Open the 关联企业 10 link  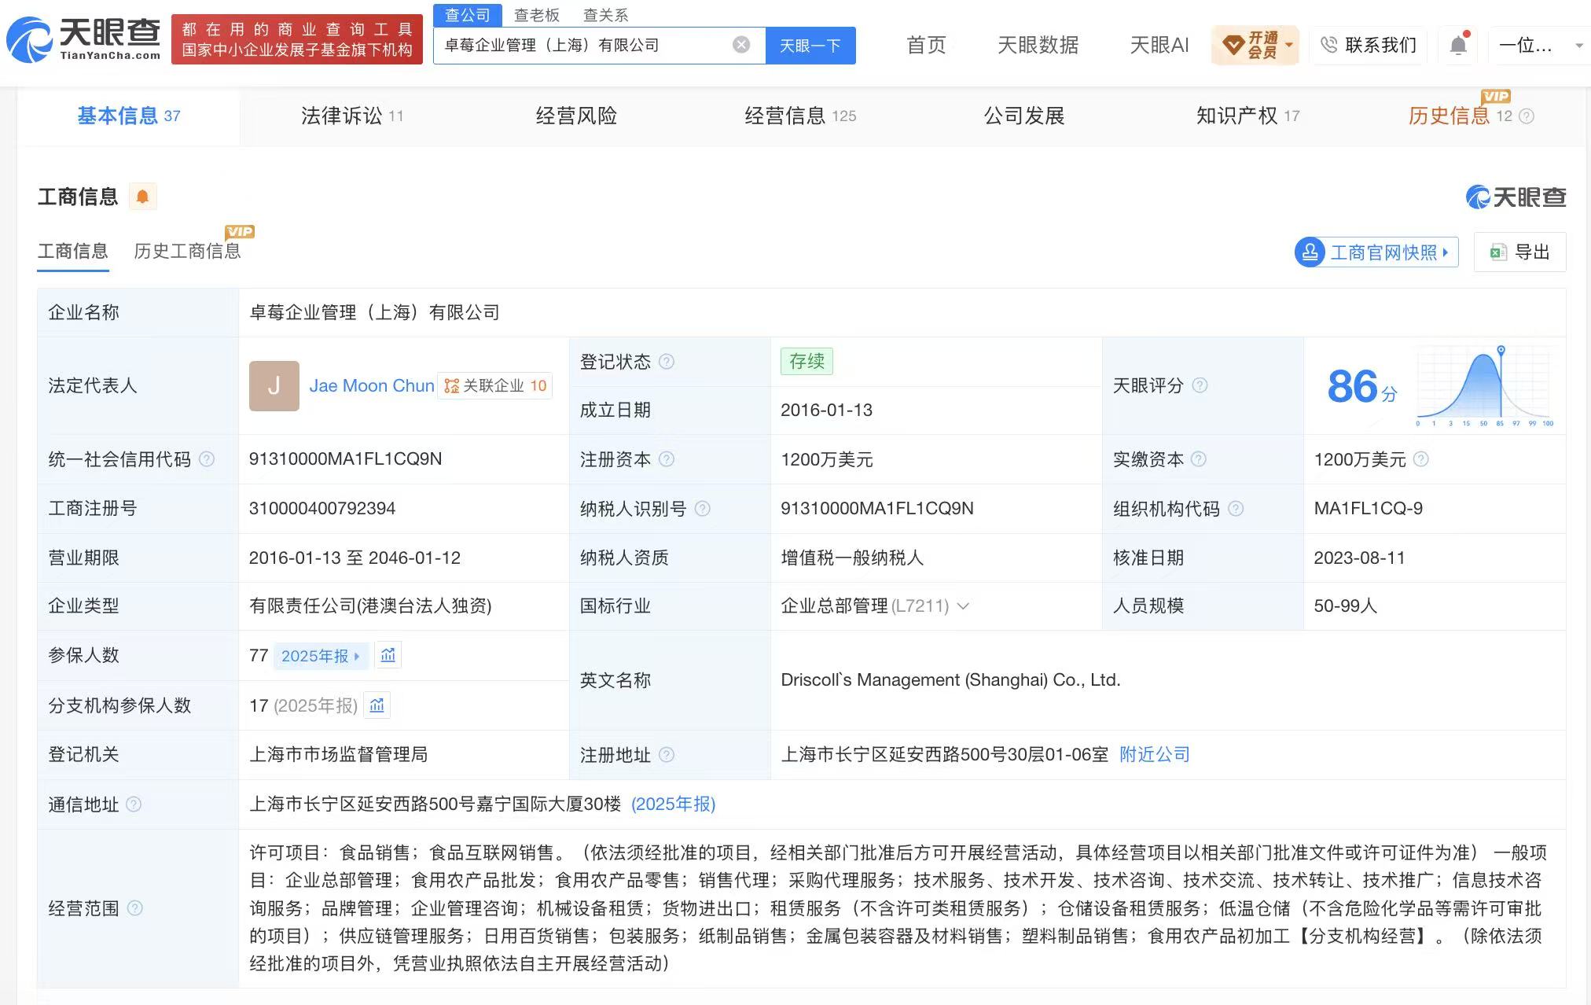(x=495, y=386)
